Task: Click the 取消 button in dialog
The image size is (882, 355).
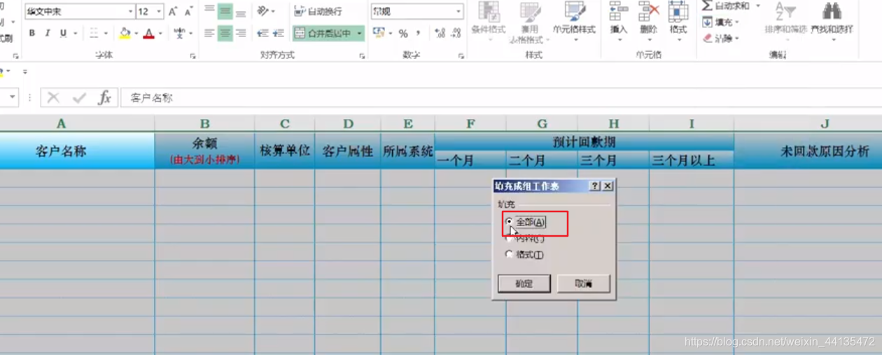Action: point(583,284)
